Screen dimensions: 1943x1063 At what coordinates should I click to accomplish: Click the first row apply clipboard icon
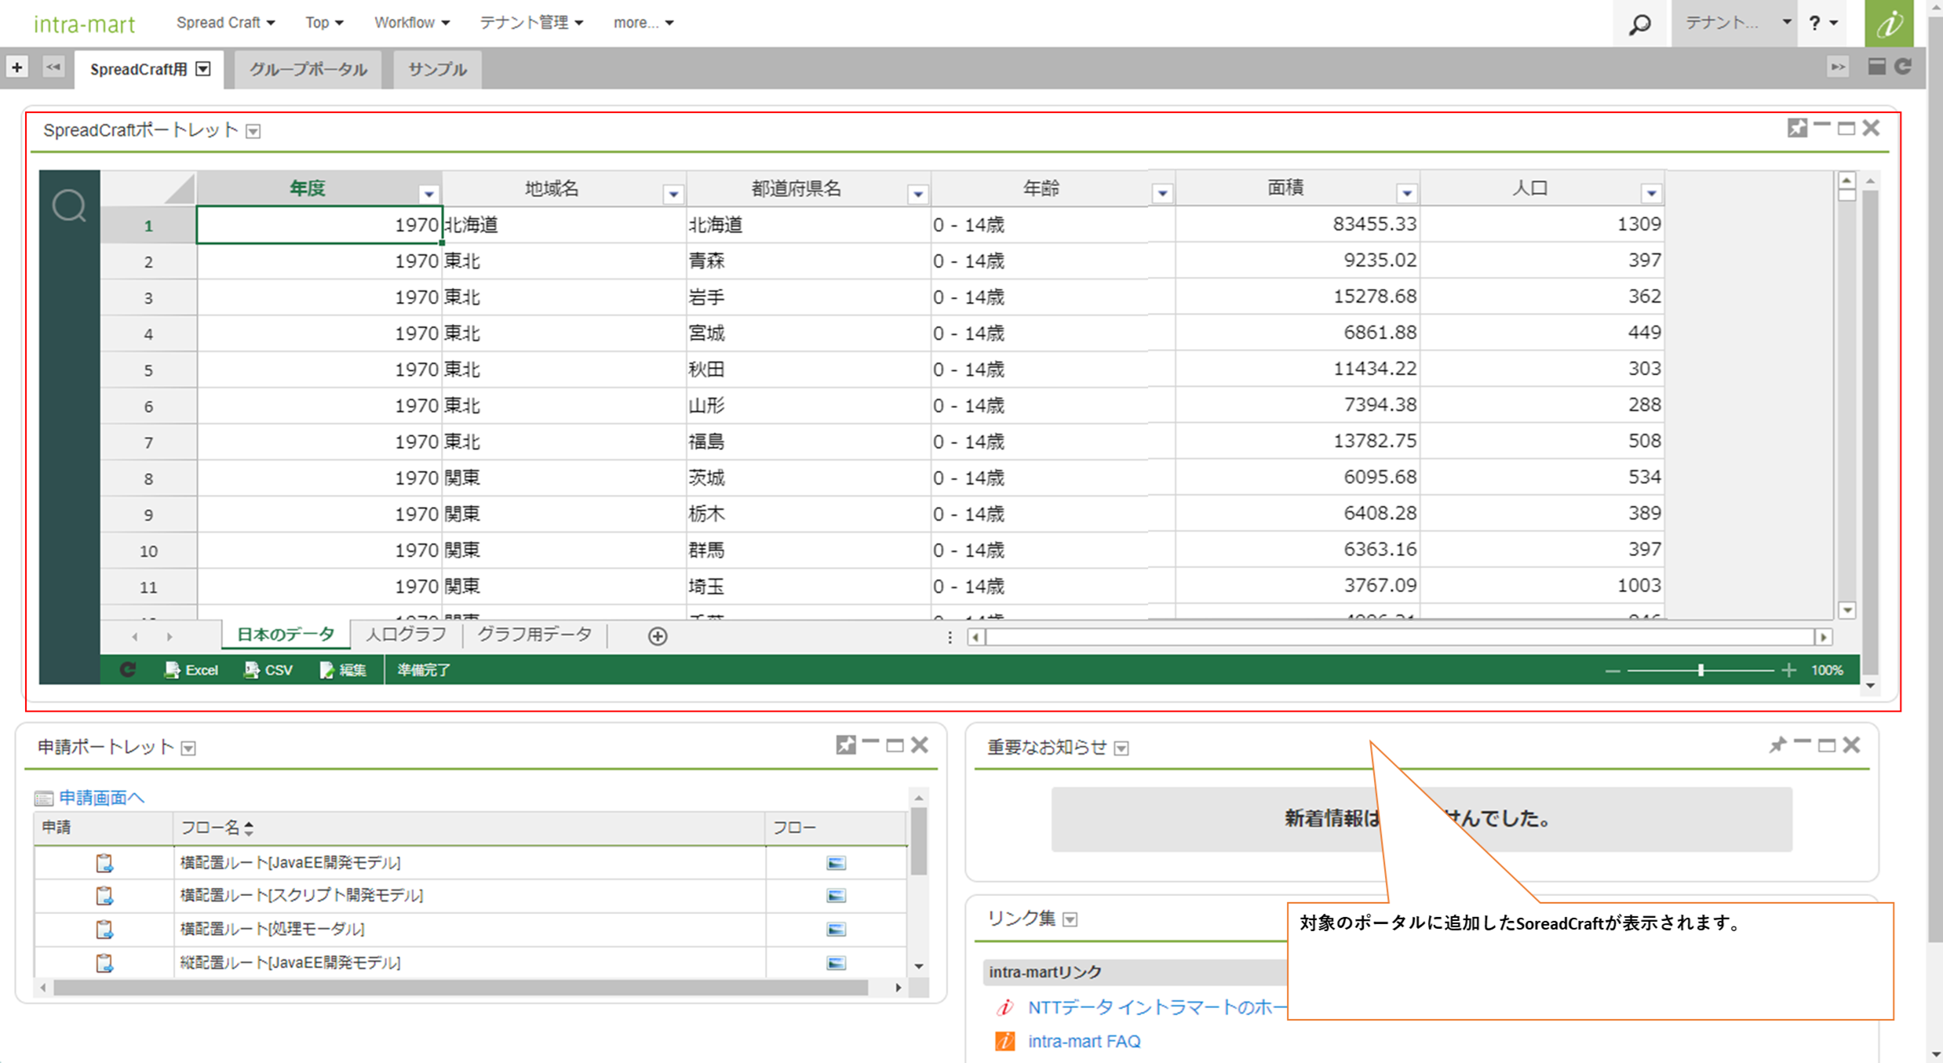click(104, 863)
